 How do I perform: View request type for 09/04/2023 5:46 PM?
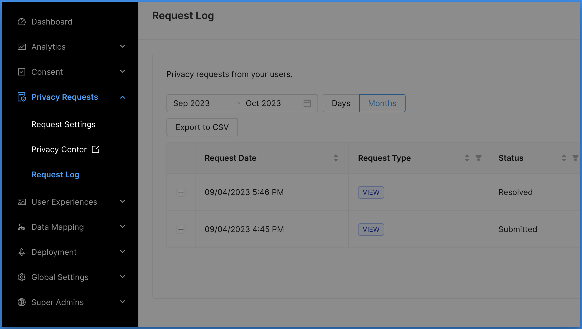pos(371,192)
